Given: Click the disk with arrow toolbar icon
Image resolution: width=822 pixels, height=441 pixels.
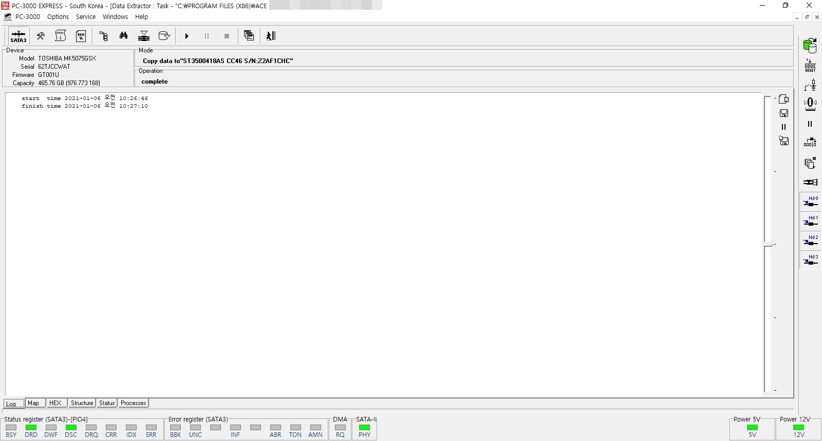Looking at the screenshot, I should pyautogui.click(x=164, y=36).
